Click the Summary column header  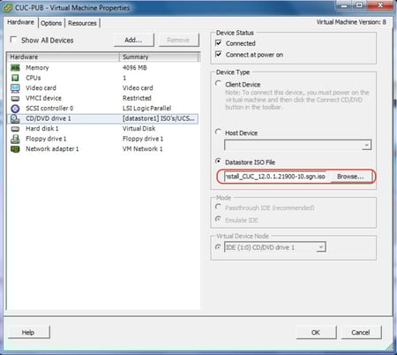coord(159,57)
